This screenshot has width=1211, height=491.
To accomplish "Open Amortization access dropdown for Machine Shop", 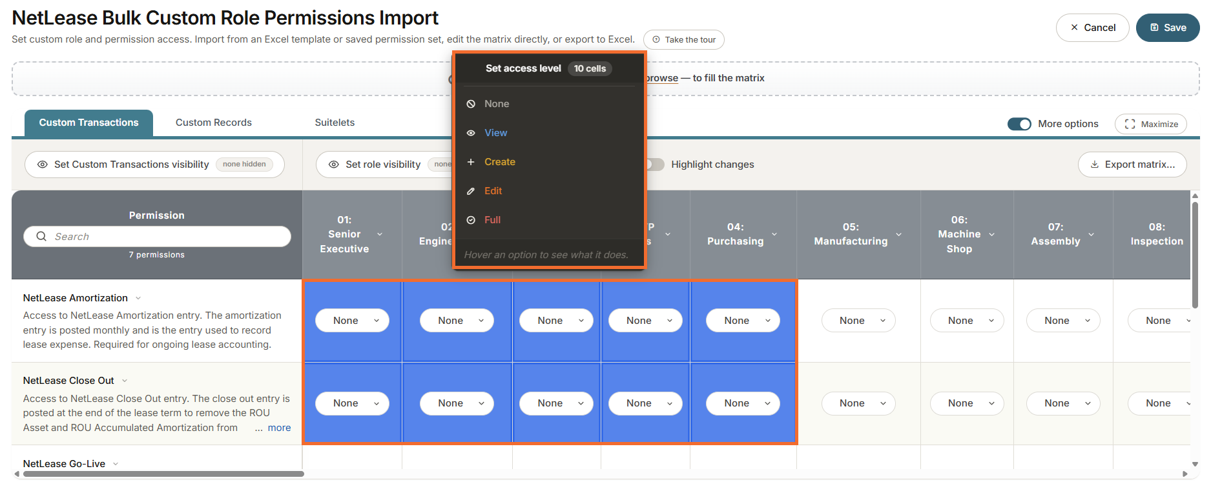I will click(967, 321).
